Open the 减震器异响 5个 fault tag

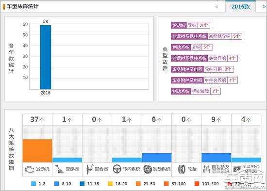tap(206, 36)
